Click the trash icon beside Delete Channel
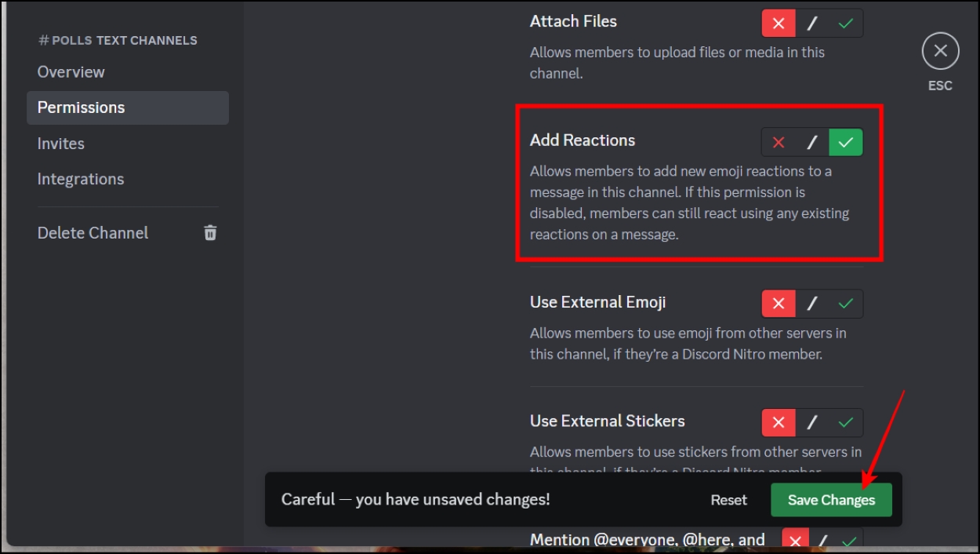The image size is (980, 554). click(209, 232)
